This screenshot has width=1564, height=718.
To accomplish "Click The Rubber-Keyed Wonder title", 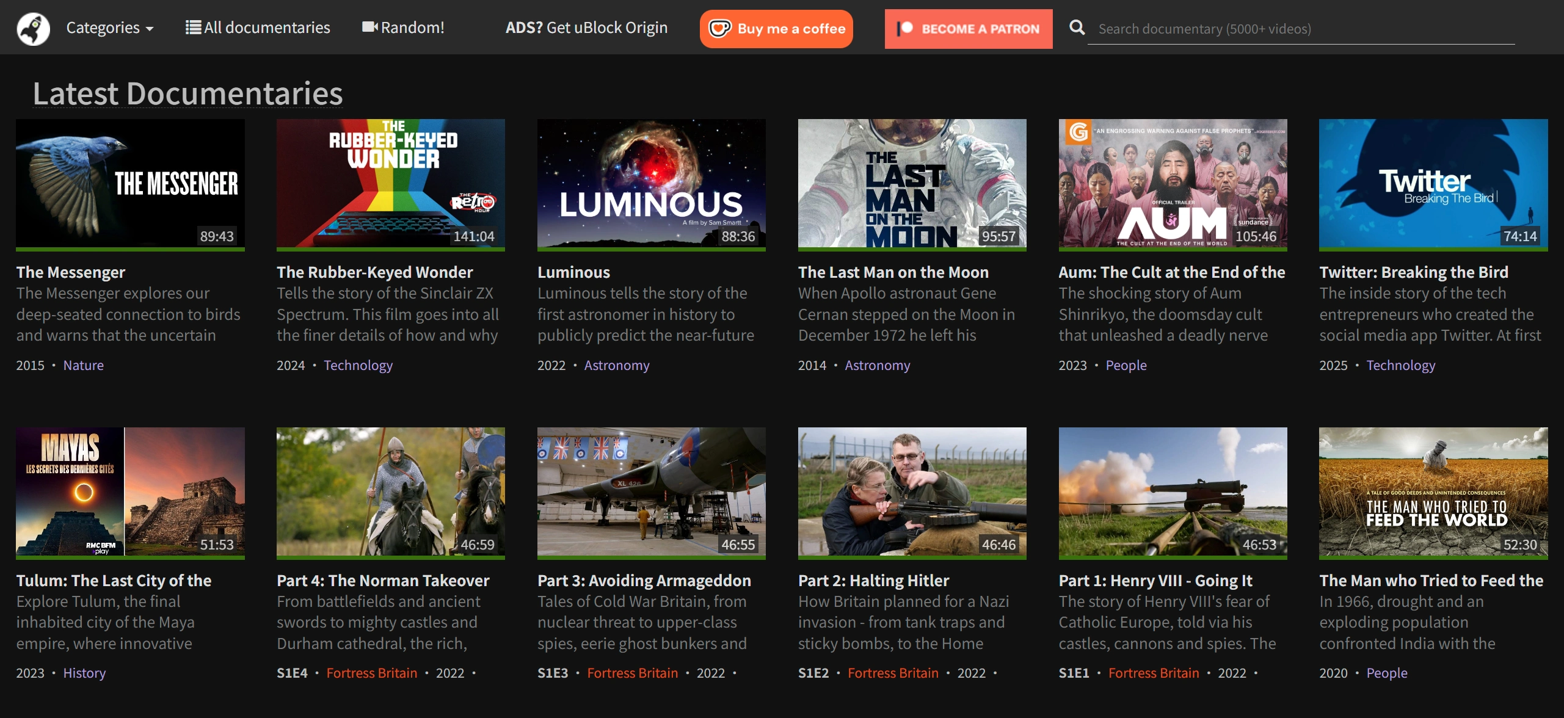I will (375, 272).
